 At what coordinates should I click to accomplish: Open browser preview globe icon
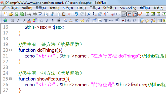point(5,20)
